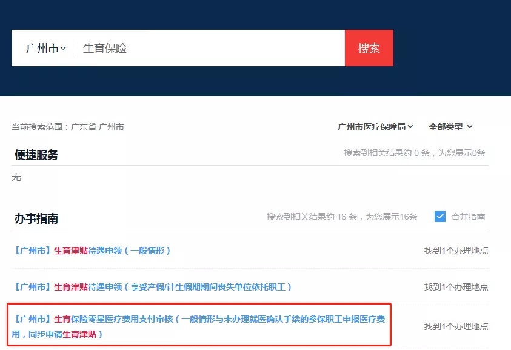
Task: Expand the 广州市医疗保障局 department filter
Action: coord(375,127)
